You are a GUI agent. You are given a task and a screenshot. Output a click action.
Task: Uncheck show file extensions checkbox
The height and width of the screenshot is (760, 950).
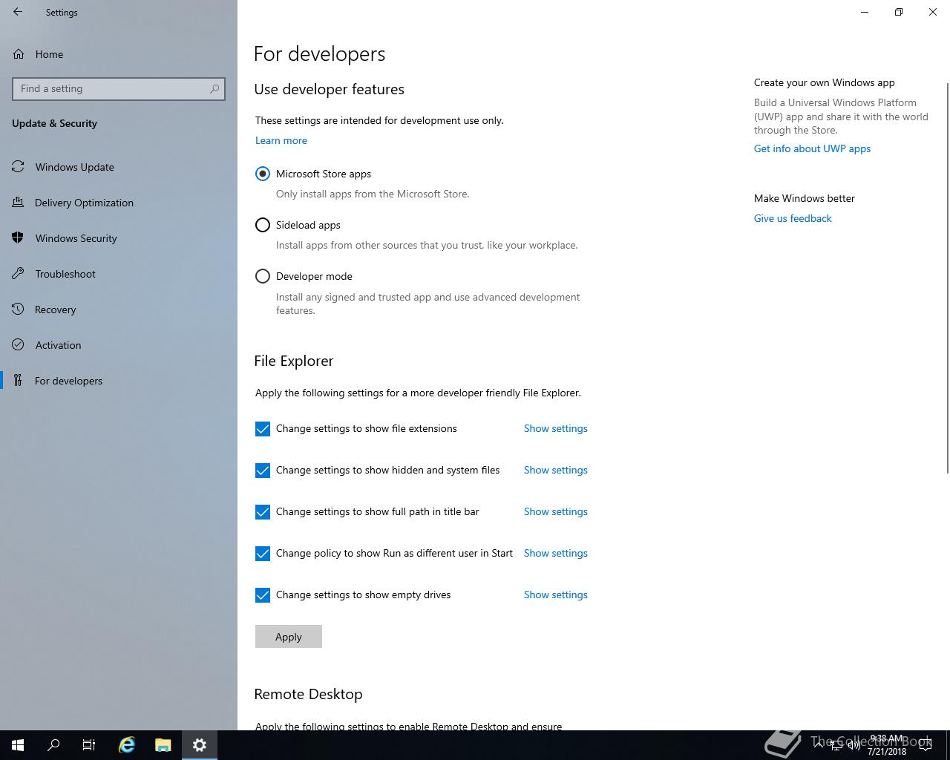click(263, 429)
